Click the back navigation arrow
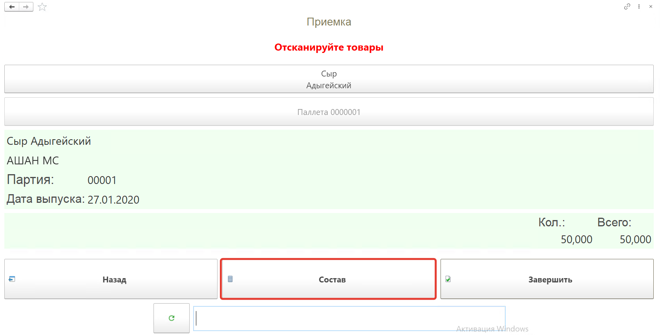Screen dimensions: 660x335 (12, 7)
